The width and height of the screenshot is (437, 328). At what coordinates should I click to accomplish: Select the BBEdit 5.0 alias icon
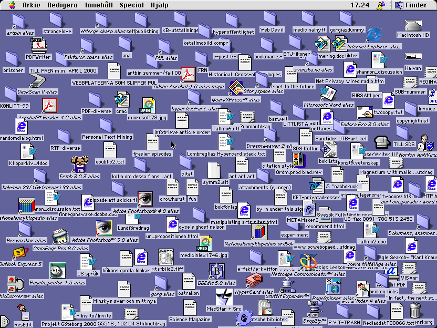click(x=217, y=271)
